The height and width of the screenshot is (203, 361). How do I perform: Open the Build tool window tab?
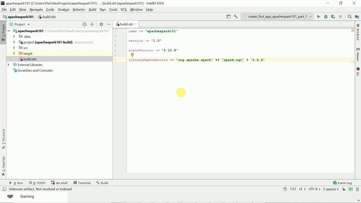102,183
